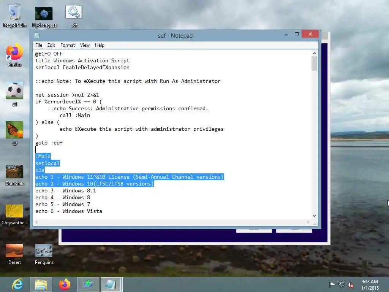Click '::echo Success: Administrative permissions confirmed.' line
Viewport: 389px width, 292px height.
pyautogui.click(x=128, y=108)
